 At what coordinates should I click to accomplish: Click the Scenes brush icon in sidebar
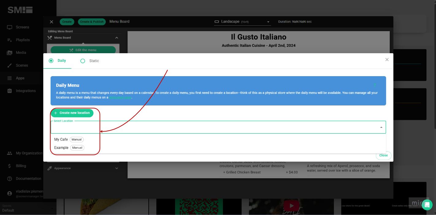(x=10, y=65)
